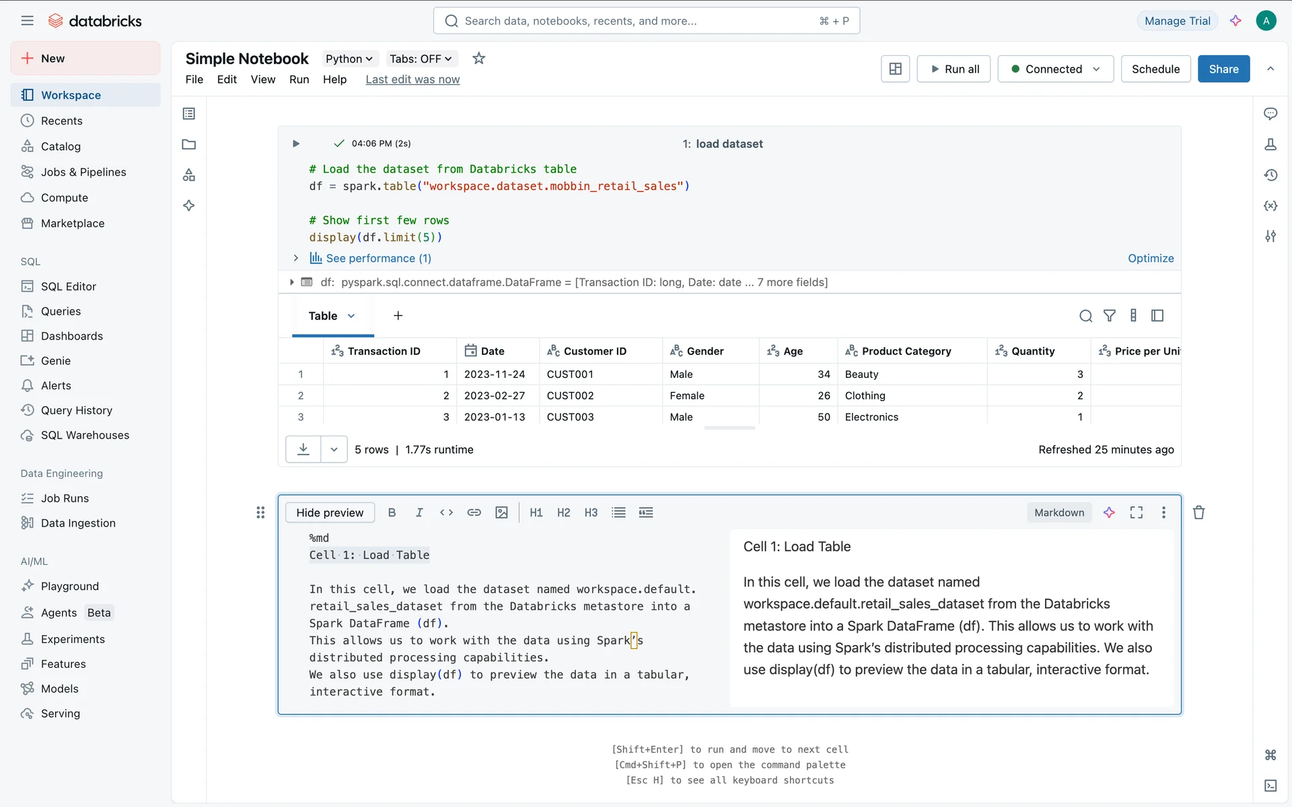Open the See performance link

pyautogui.click(x=378, y=258)
